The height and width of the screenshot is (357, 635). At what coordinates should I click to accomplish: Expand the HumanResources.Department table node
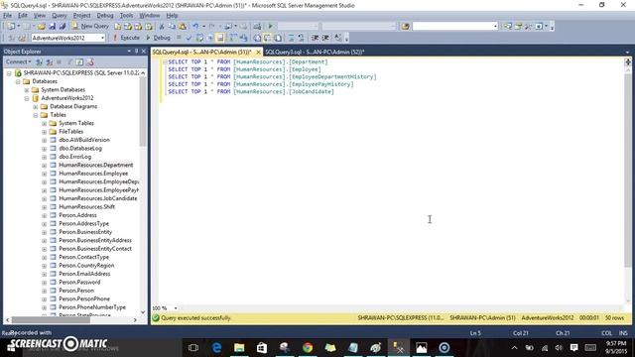(x=44, y=166)
